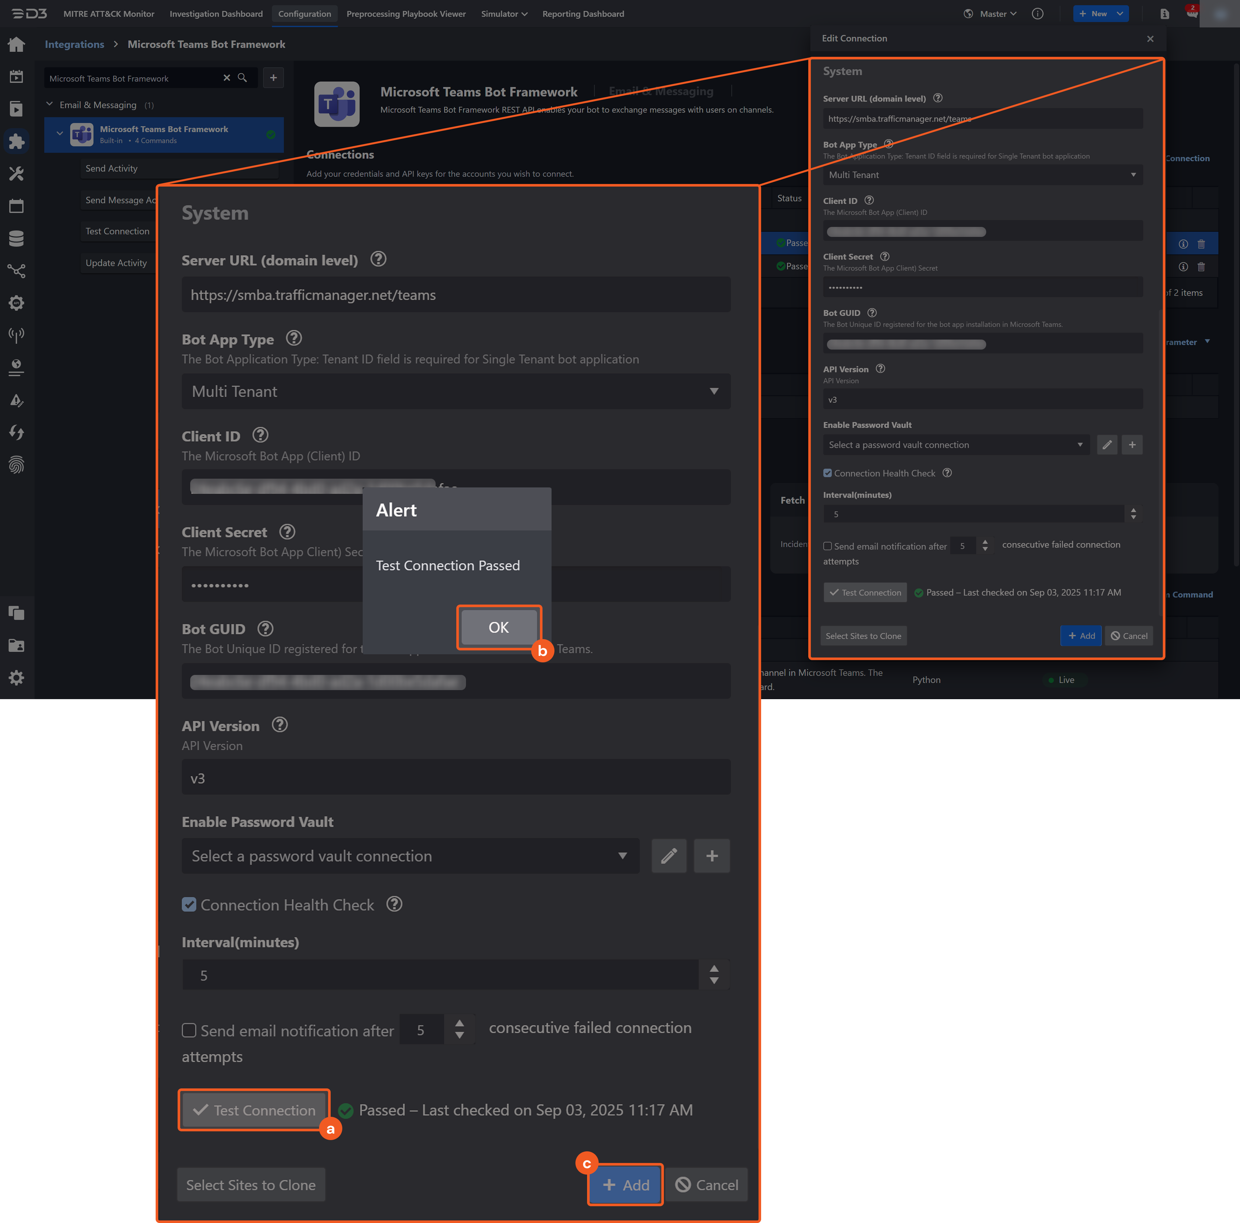The height and width of the screenshot is (1223, 1240).
Task: Click the fingerprint icon in left sidebar
Action: [x=17, y=464]
